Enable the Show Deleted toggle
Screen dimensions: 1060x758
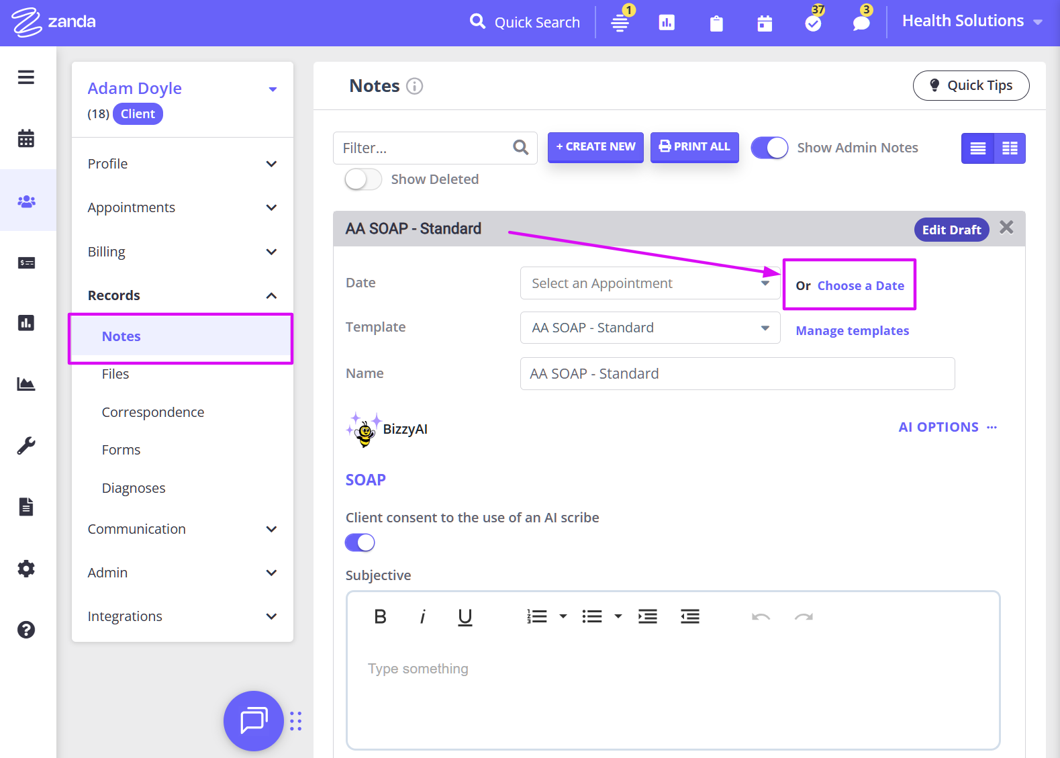pos(363,179)
